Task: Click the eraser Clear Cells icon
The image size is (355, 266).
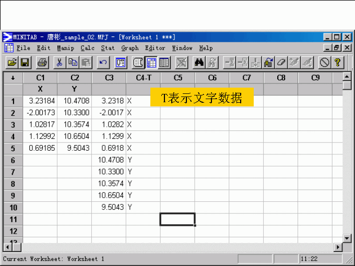Action: pyautogui.click(x=282, y=63)
